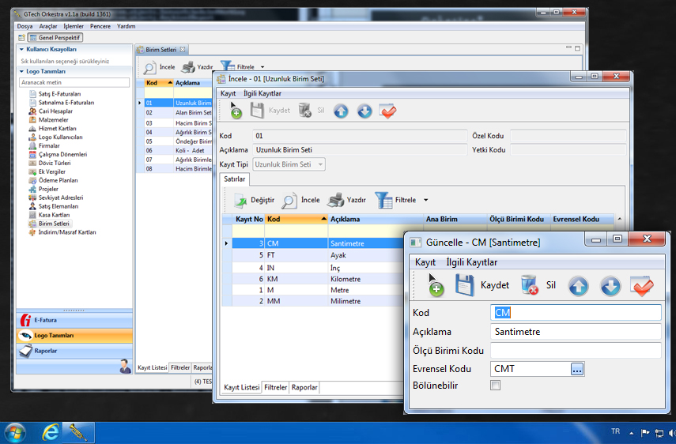The image size is (676, 444).
Task: Open the Filtrele dropdown arrow in Satırlar toolbar
Action: [426, 201]
